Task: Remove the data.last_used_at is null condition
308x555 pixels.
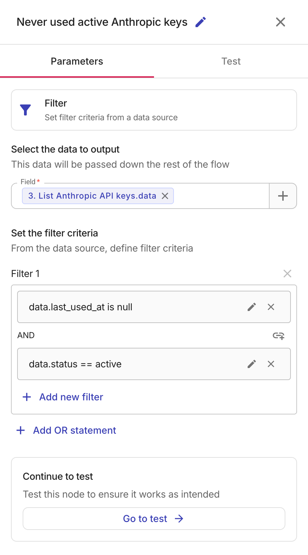Action: (271, 307)
